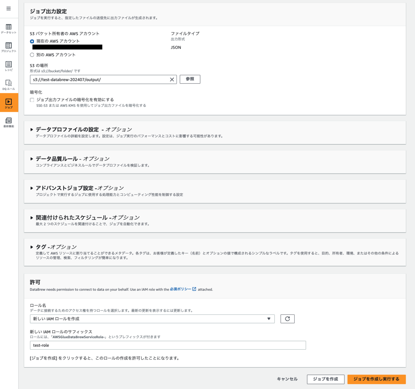Viewport: 415px width, 389px height.
Task: Click キャンセル to cancel
Action: (x=287, y=379)
